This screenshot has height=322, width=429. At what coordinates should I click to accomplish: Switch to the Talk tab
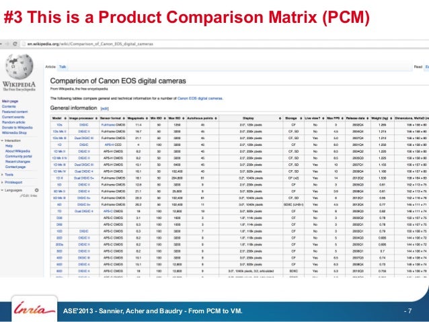(63, 67)
